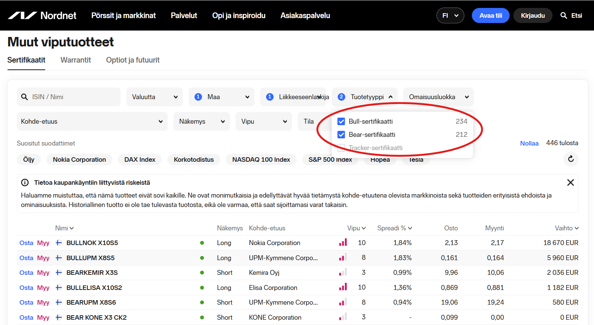Apply the Nokia Corporation popular filter
Screen dimensions: 594x325
(x=80, y=159)
